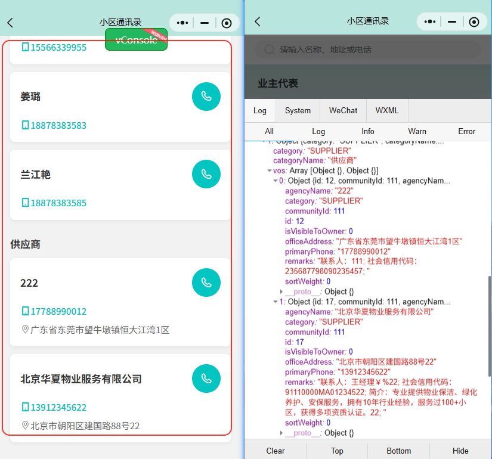Tap the call icon for supplier 222
Viewport: 492px width, 459px height.
(x=206, y=282)
